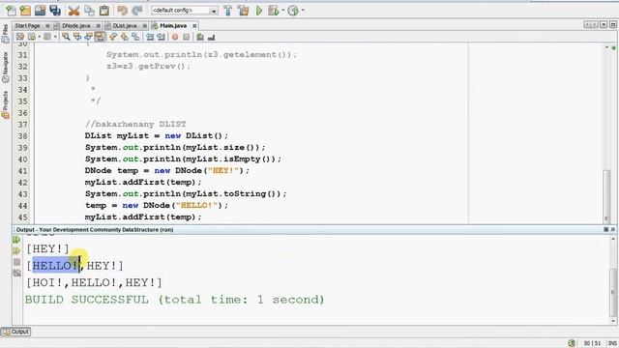Image resolution: width=619 pixels, height=348 pixels.
Task: Click the editor Back navigation icon
Action: pyautogui.click(x=32, y=37)
